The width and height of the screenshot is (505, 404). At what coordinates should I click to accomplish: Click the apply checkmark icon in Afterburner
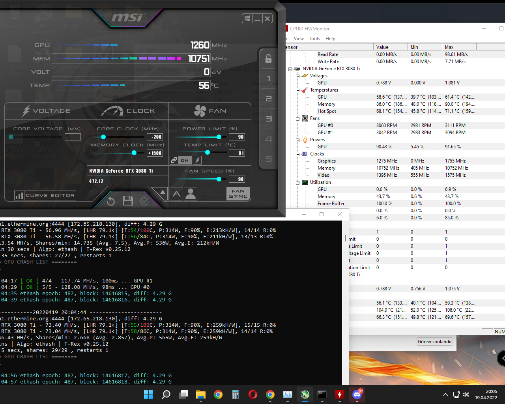click(x=145, y=201)
